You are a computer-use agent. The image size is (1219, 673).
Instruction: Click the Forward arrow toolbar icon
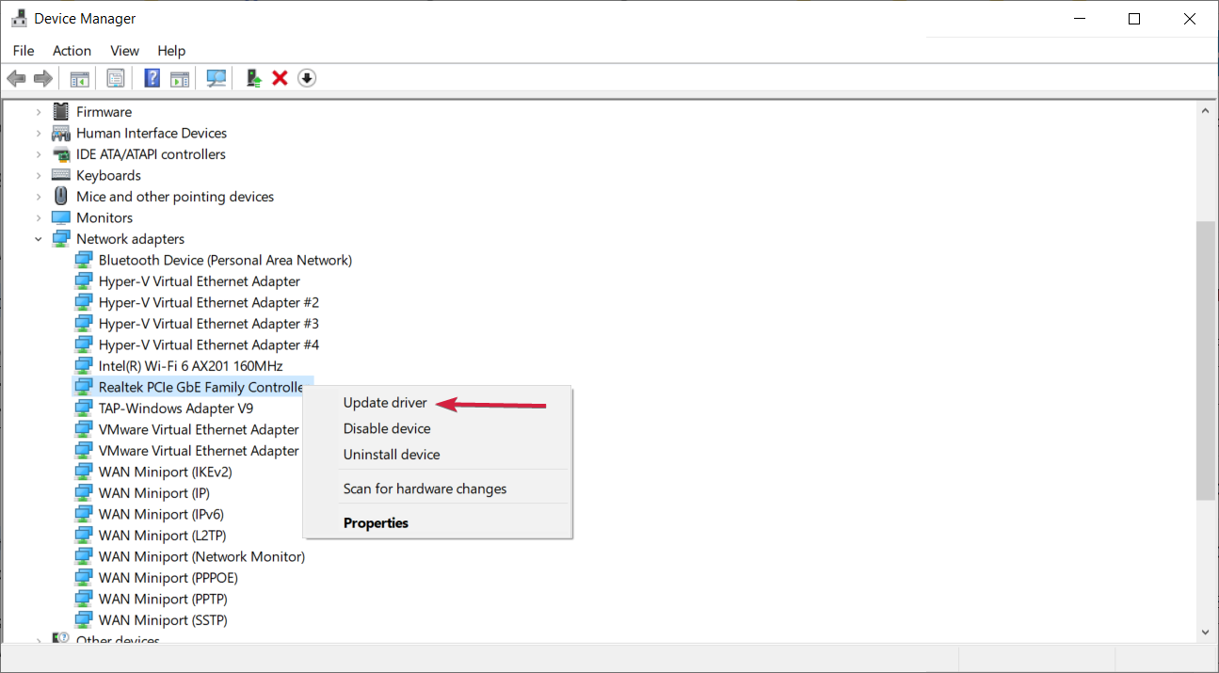pyautogui.click(x=42, y=78)
